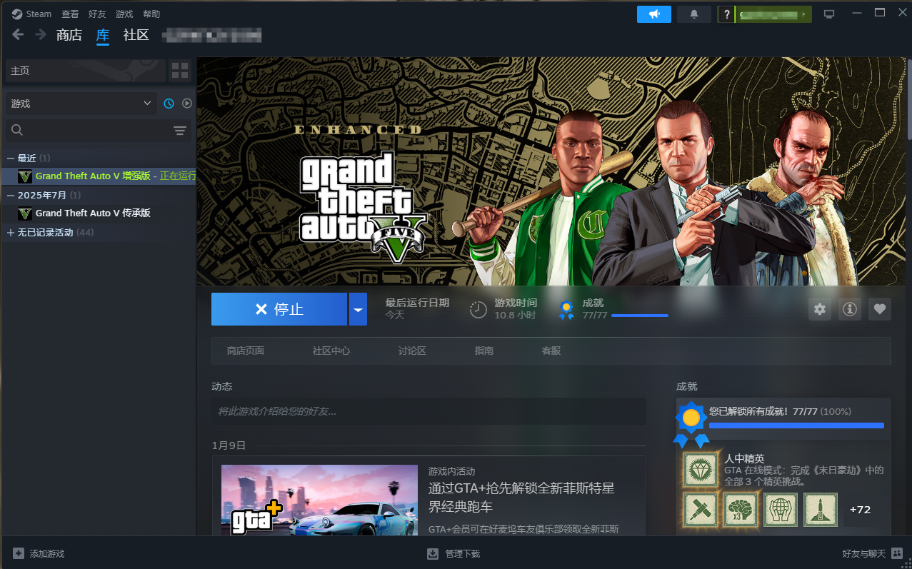Click the 77/77 achievements progress bar

pyautogui.click(x=639, y=315)
